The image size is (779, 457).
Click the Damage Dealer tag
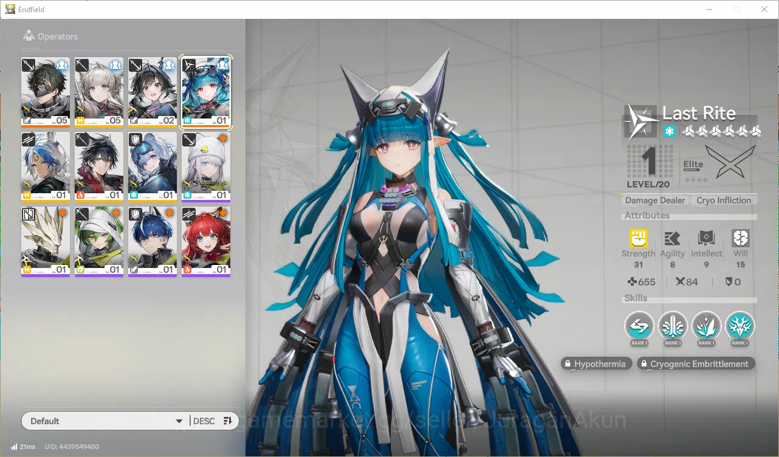(x=655, y=201)
